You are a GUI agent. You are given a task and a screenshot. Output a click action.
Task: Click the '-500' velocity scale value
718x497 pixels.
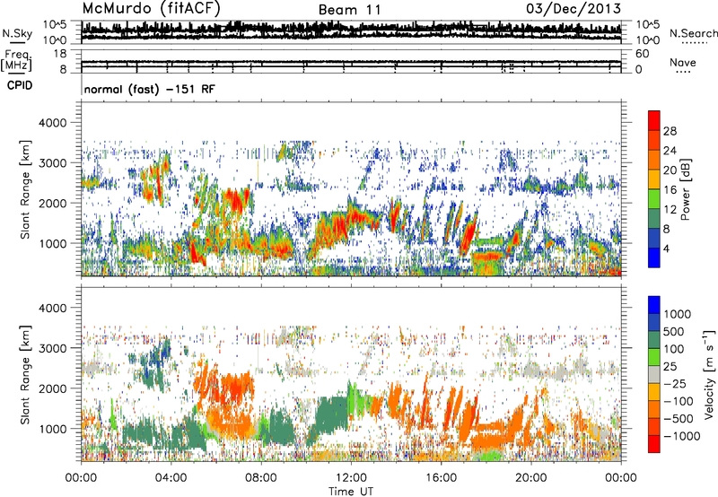coord(679,418)
